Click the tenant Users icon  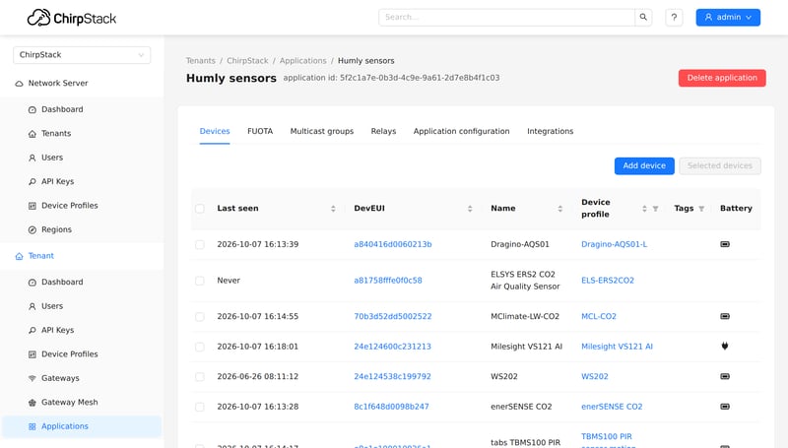point(33,306)
